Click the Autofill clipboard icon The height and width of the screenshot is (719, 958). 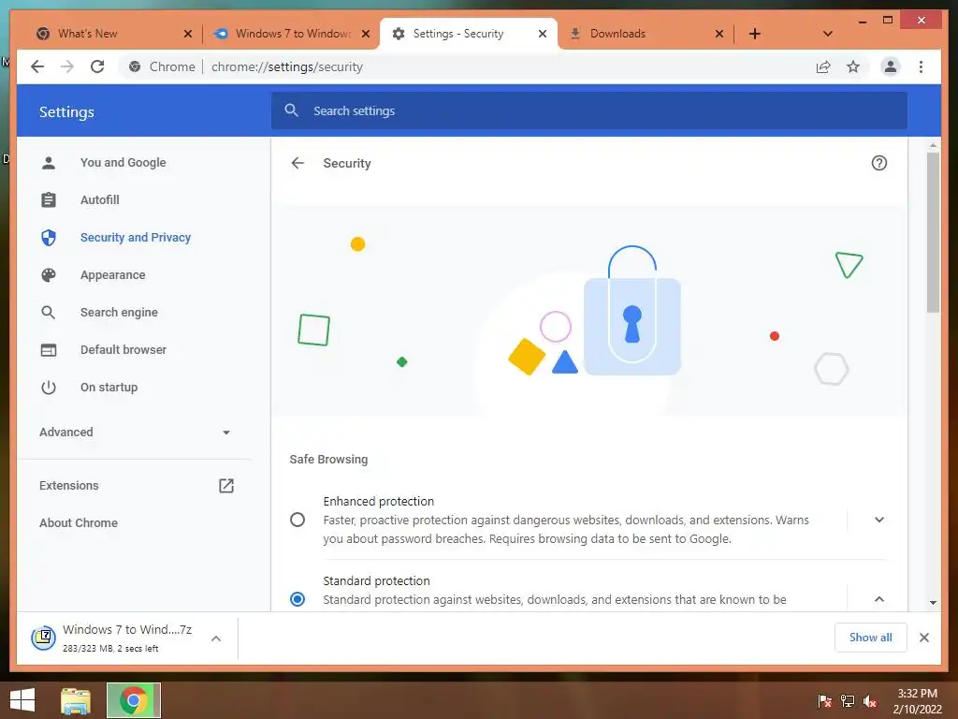(49, 200)
